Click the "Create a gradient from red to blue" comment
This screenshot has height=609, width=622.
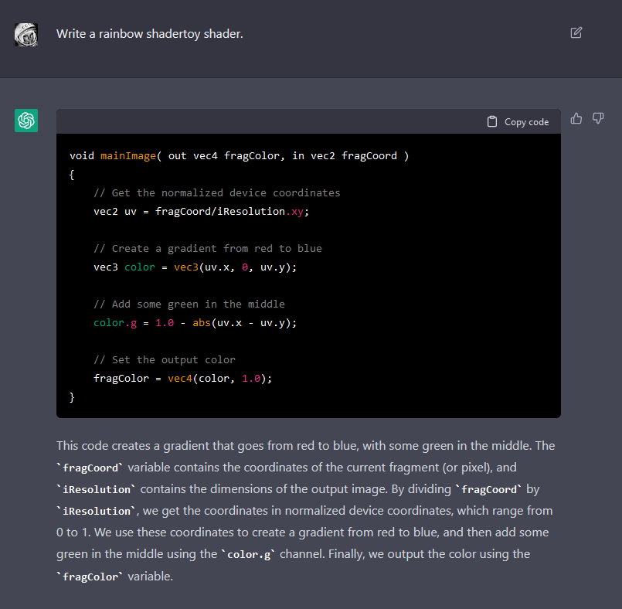207,249
